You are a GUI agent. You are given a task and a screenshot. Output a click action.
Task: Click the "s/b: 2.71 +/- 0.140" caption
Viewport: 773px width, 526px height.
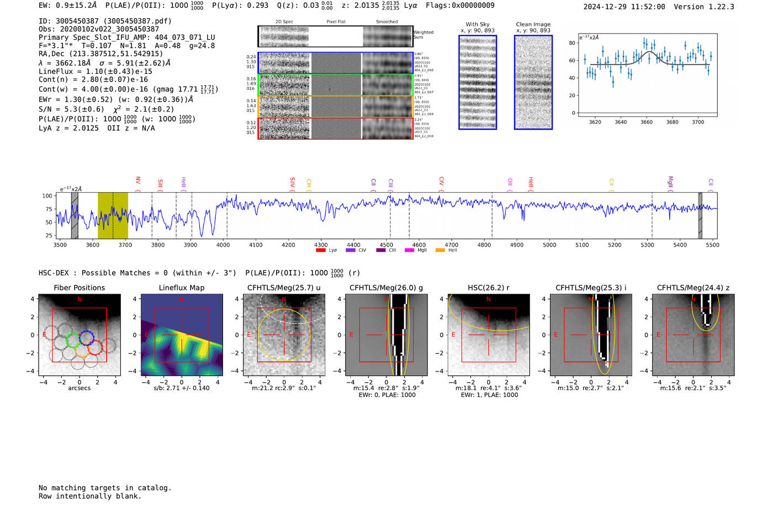point(182,388)
